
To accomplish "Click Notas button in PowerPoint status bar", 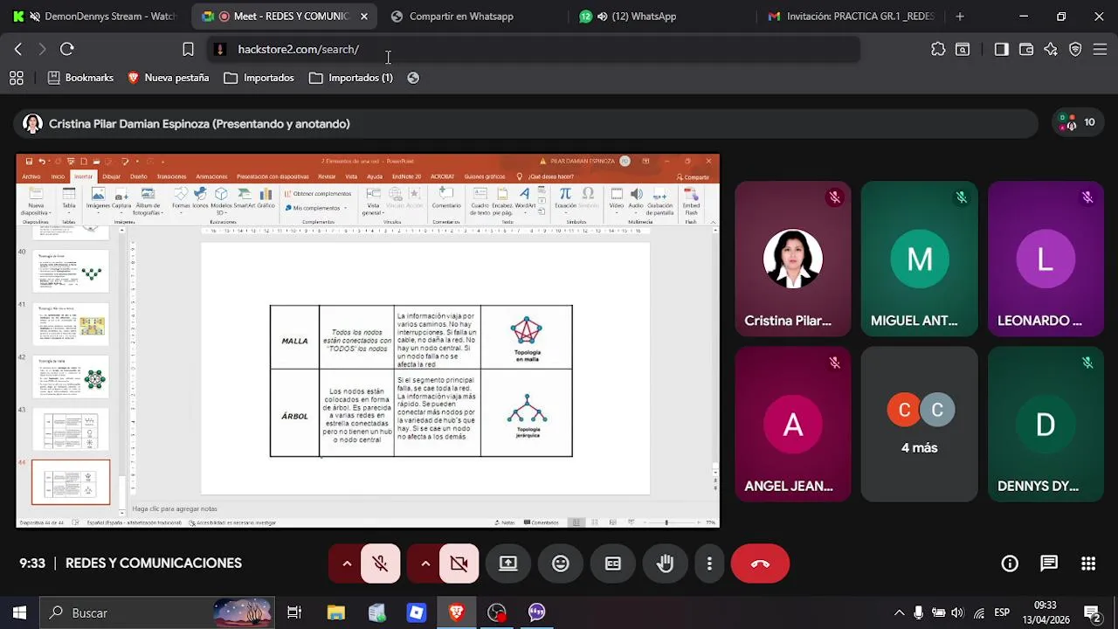I will 505,522.
